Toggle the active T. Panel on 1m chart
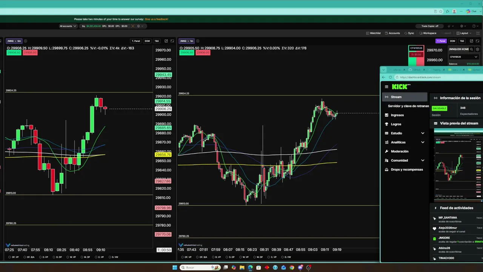 (441, 41)
